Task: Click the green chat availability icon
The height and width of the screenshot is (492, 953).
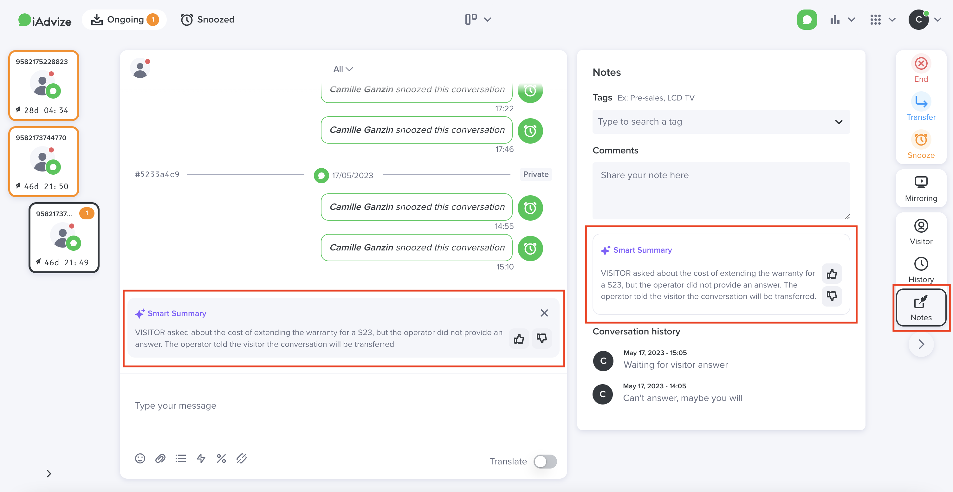Action: [x=807, y=20]
